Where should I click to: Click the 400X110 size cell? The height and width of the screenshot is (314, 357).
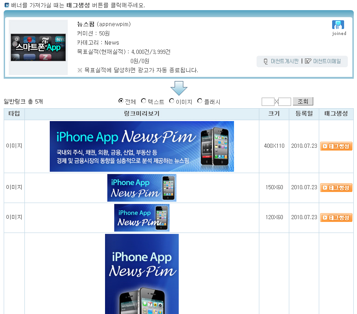point(274,146)
